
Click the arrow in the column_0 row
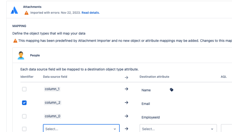(x=126, y=116)
